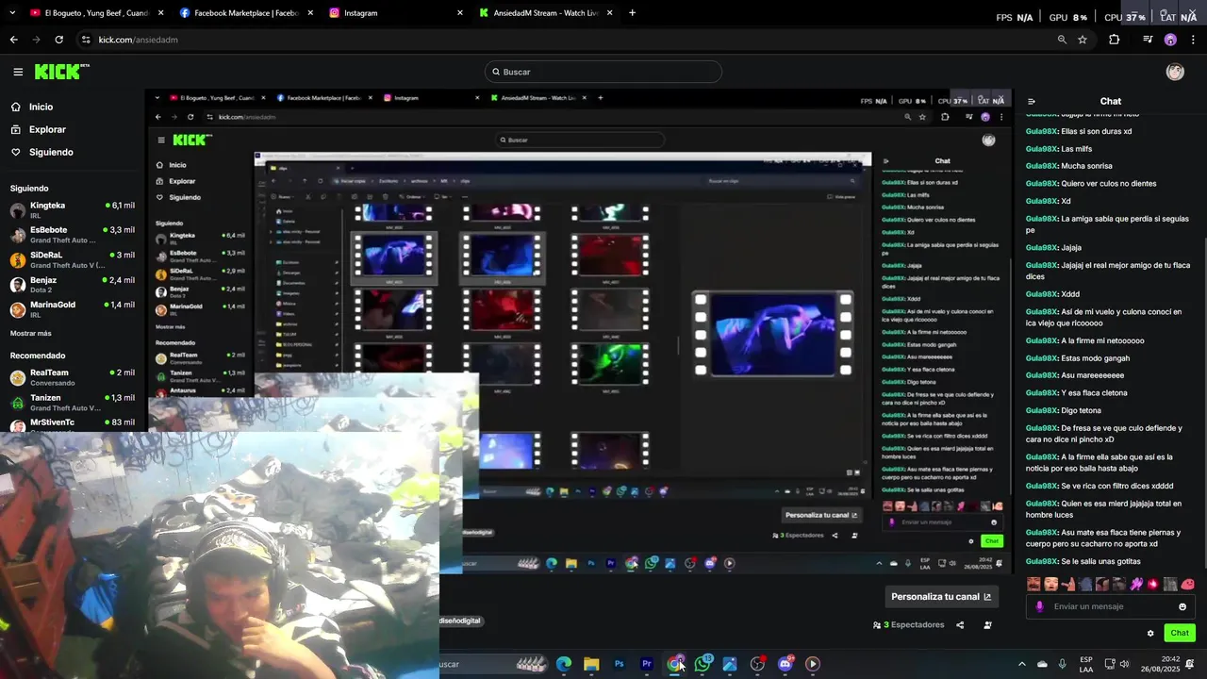1207x679 pixels.
Task: Expand Mostrar más in Siguiendo list
Action: (31, 333)
